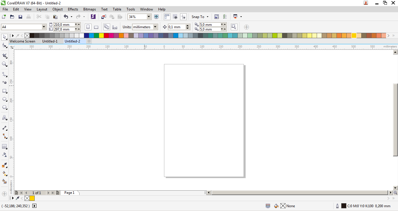Open the Bitmaps menu
This screenshot has width=398, height=211.
tap(89, 9)
